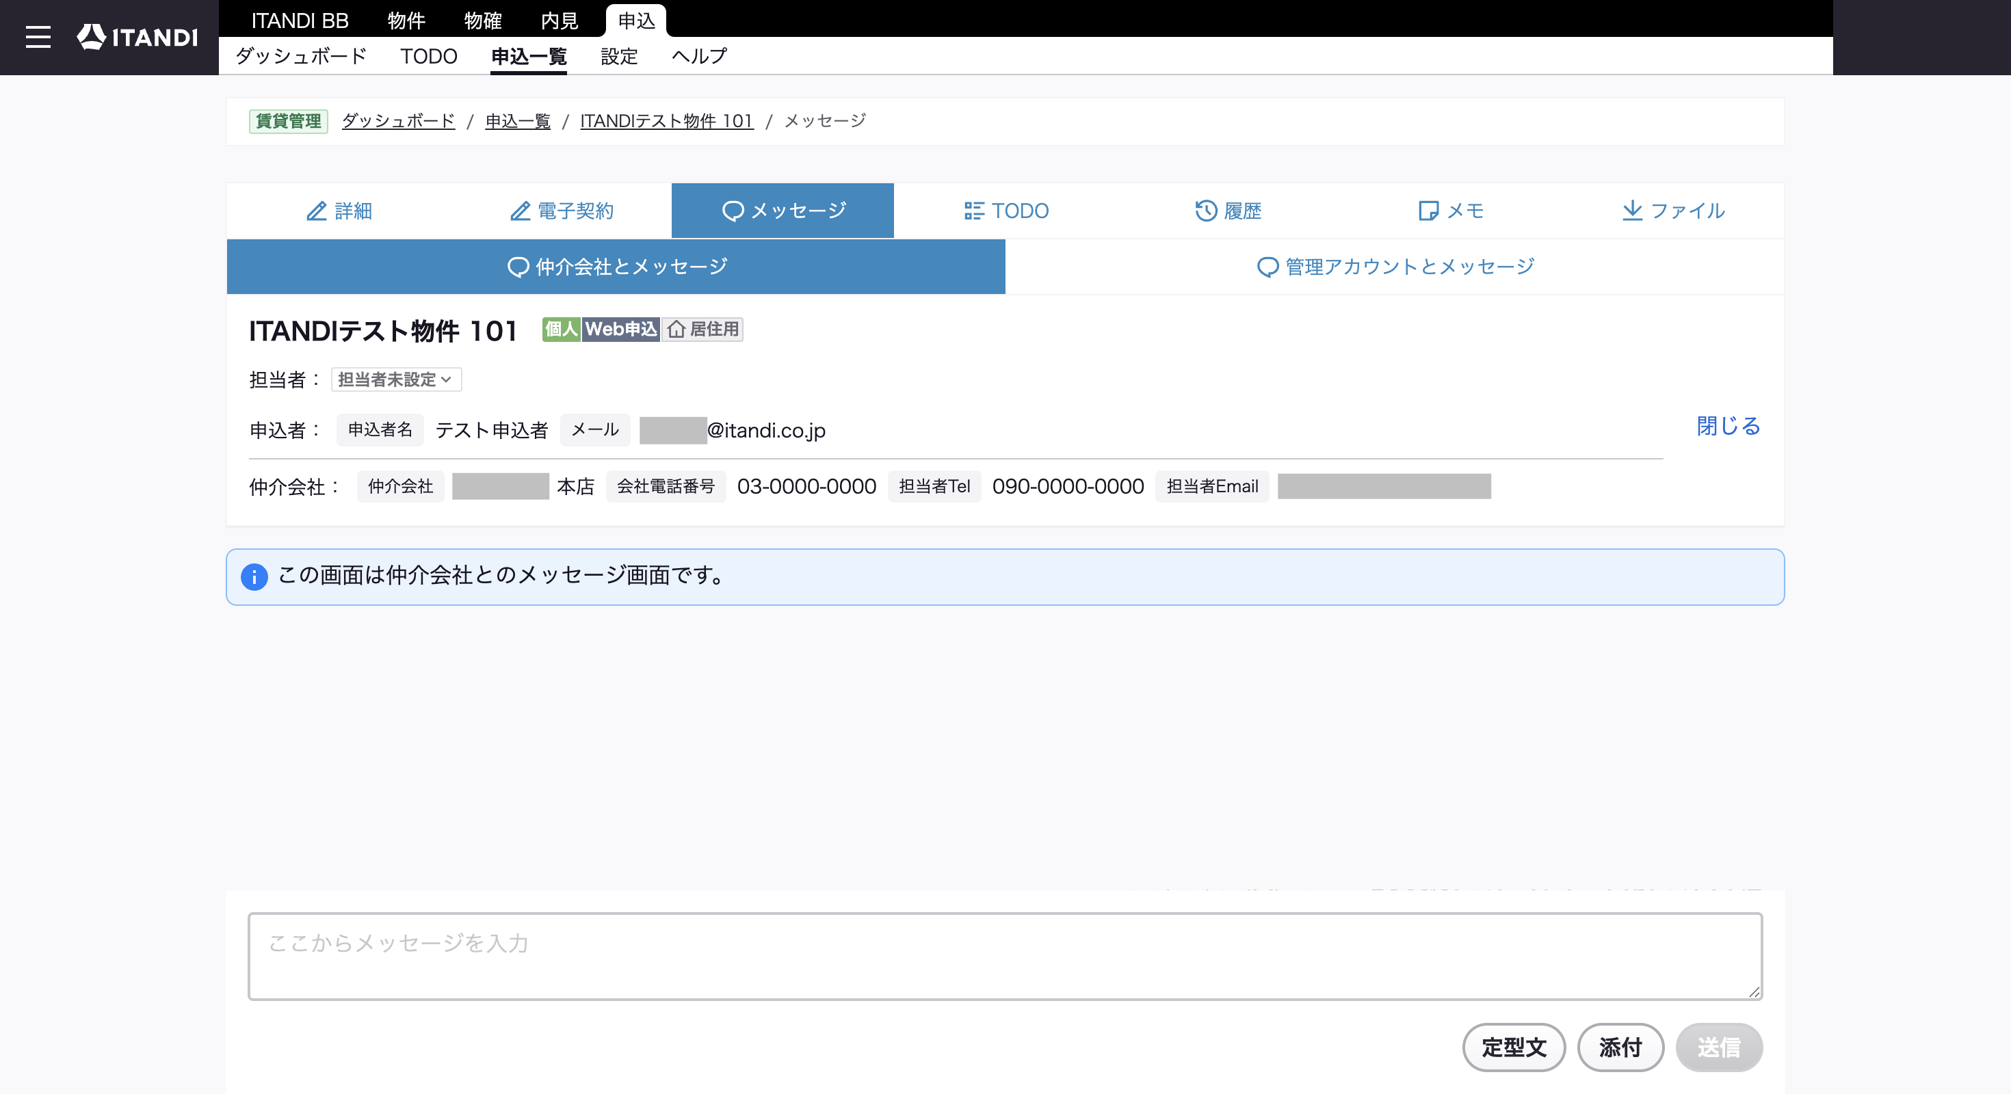Go to ダッシュボード in sub navigation
The height and width of the screenshot is (1094, 2011).
coord(302,56)
